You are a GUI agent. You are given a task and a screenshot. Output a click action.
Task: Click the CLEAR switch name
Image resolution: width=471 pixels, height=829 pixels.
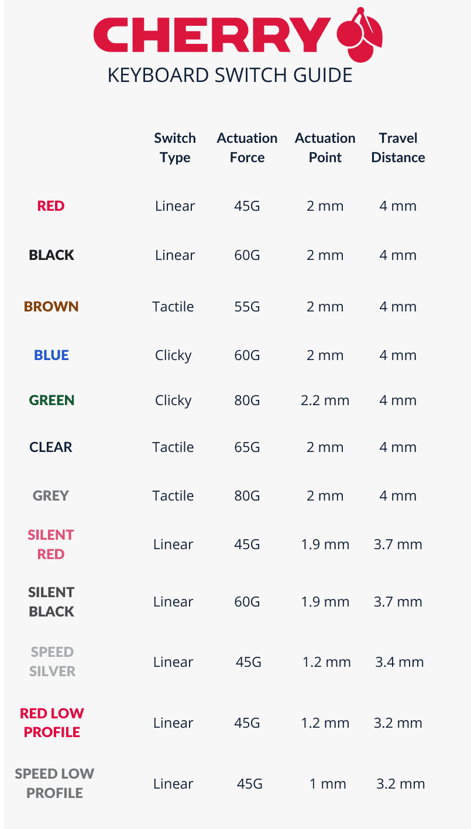[x=51, y=447]
